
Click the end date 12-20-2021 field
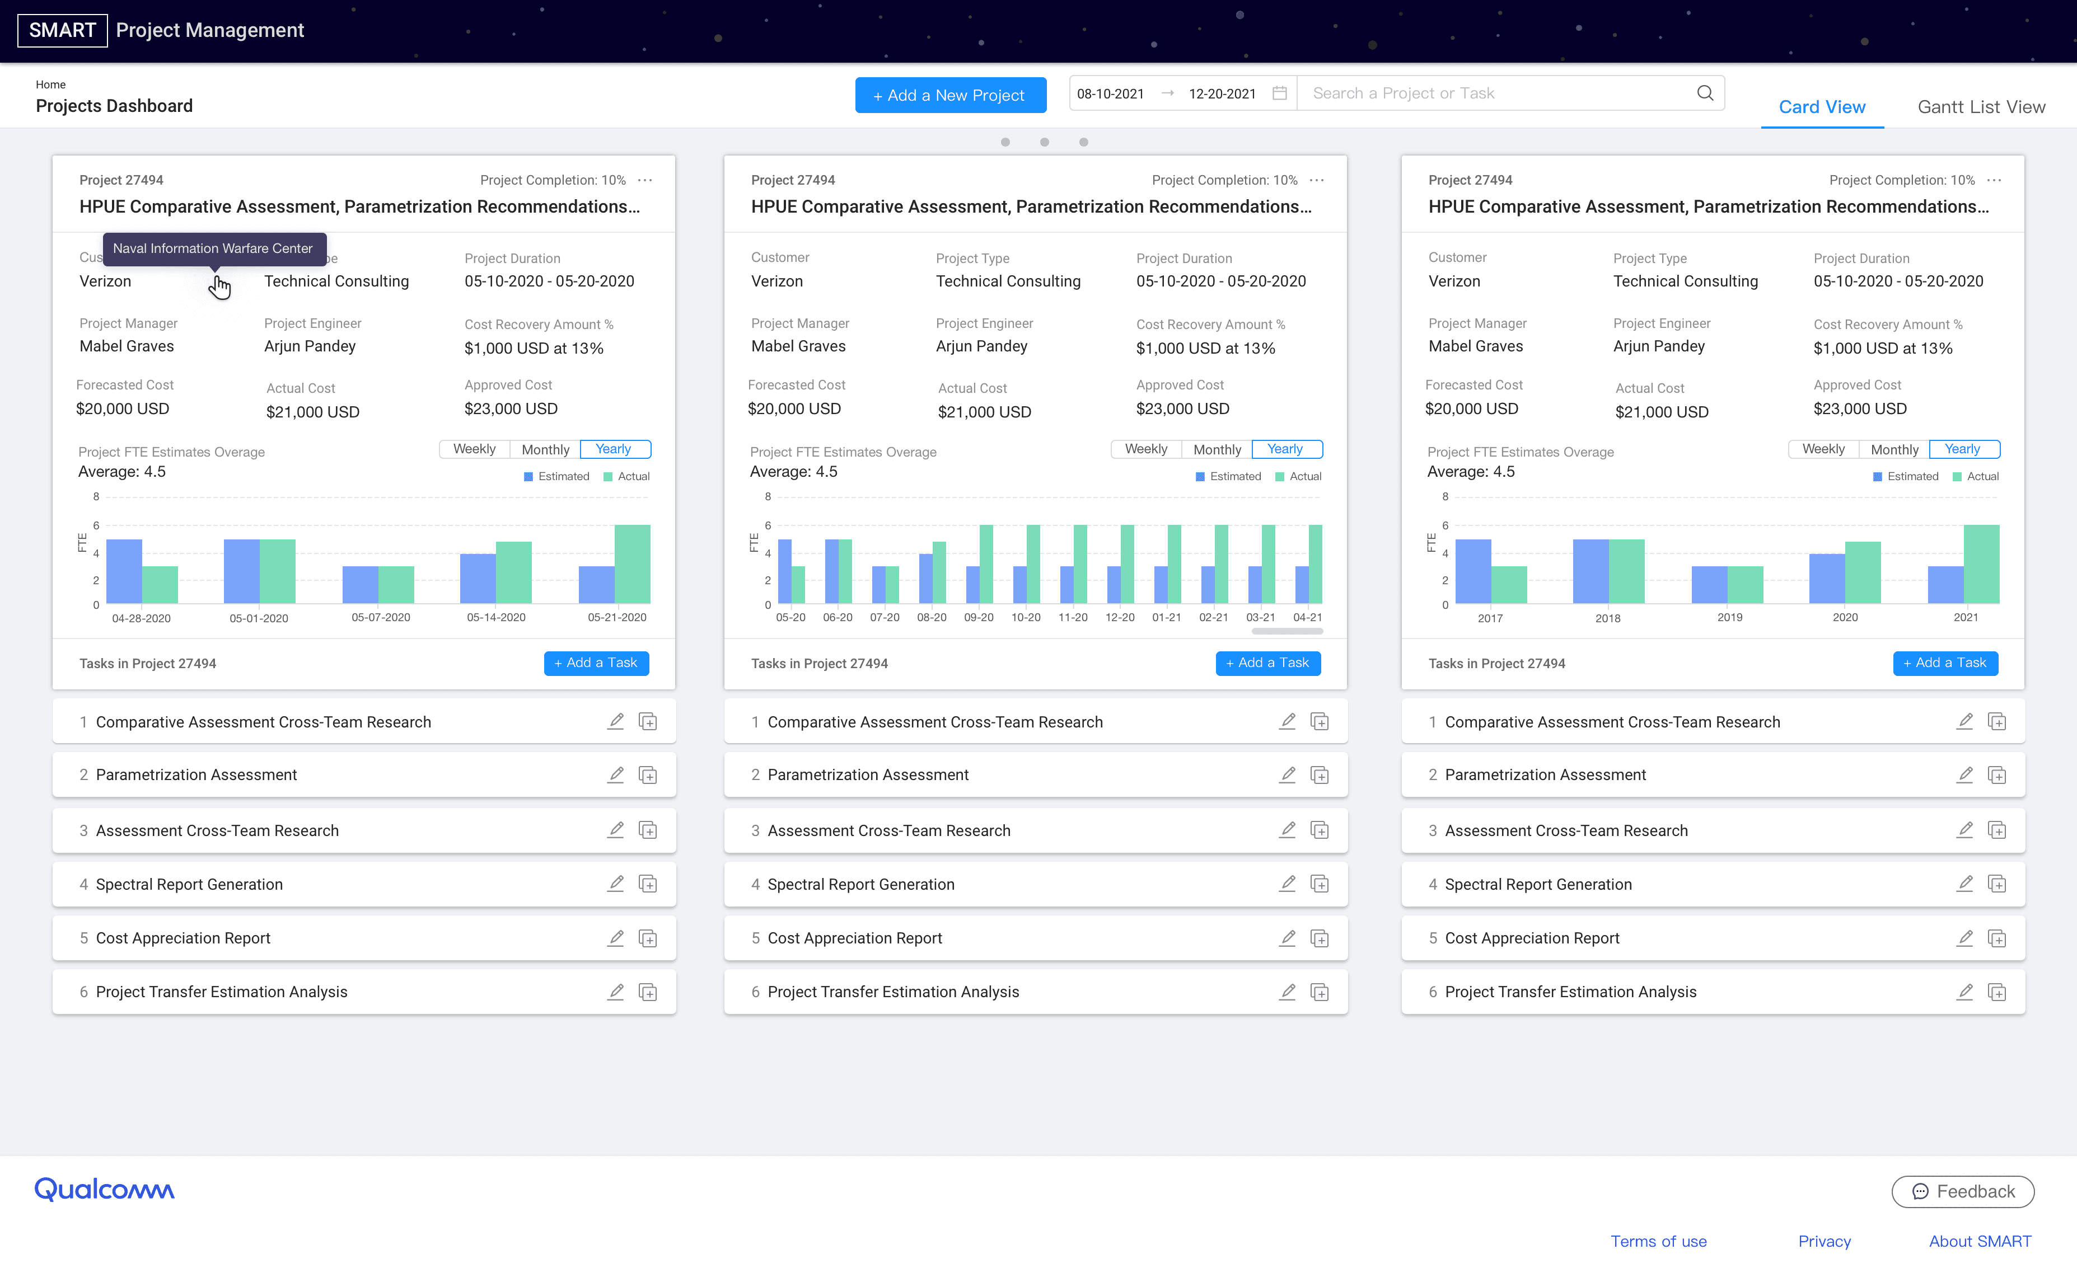[1222, 93]
